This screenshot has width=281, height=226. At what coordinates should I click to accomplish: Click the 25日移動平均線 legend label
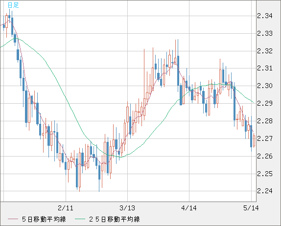(x=115, y=219)
